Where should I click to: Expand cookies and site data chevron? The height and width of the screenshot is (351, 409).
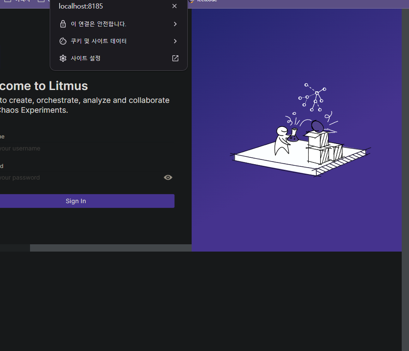[x=175, y=41]
